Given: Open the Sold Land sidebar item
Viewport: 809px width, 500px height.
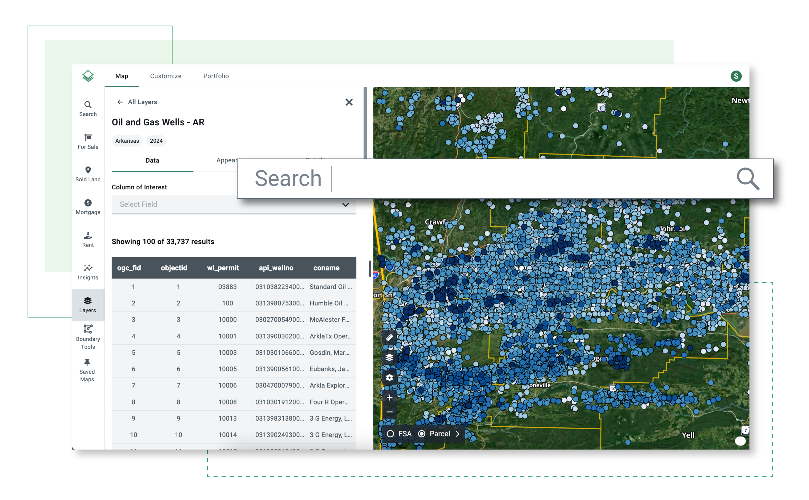Looking at the screenshot, I should pyautogui.click(x=88, y=174).
